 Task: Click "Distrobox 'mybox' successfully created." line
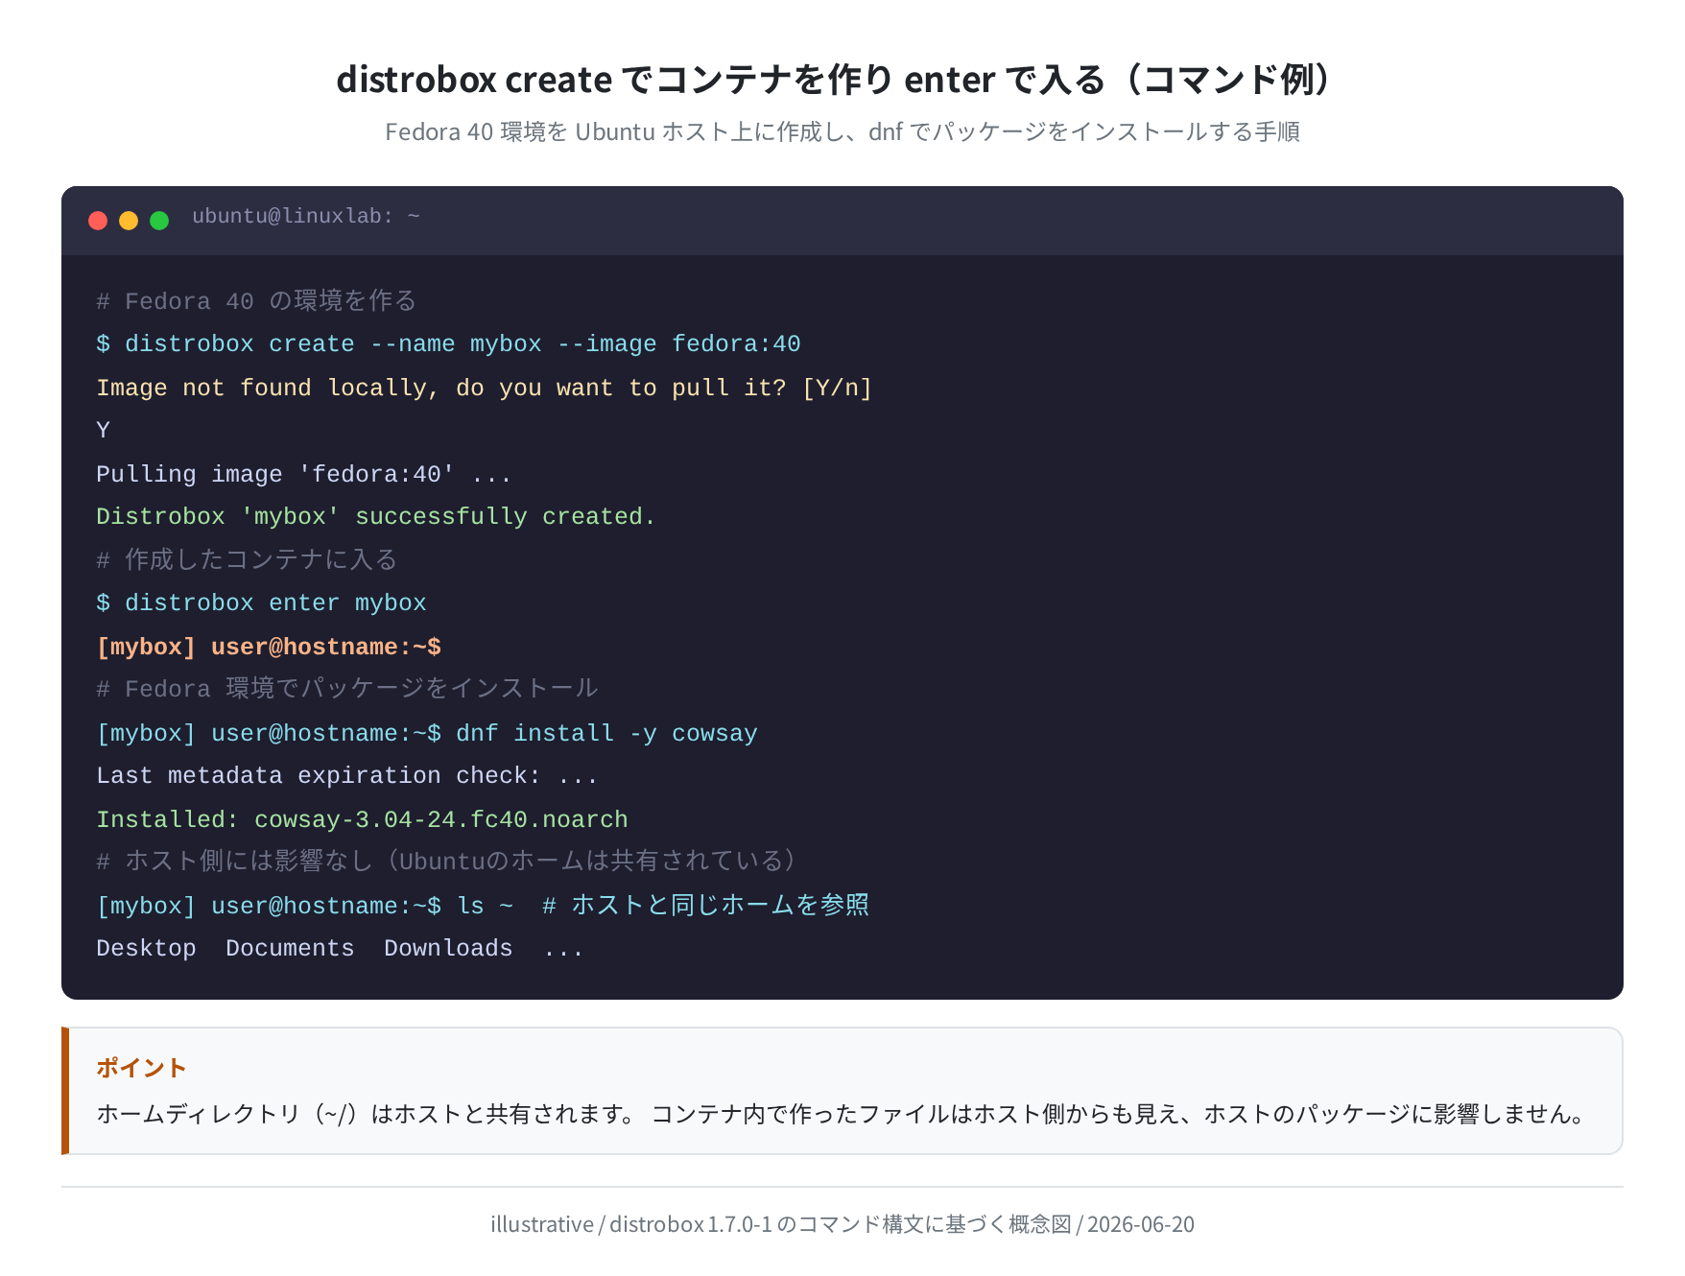click(375, 517)
